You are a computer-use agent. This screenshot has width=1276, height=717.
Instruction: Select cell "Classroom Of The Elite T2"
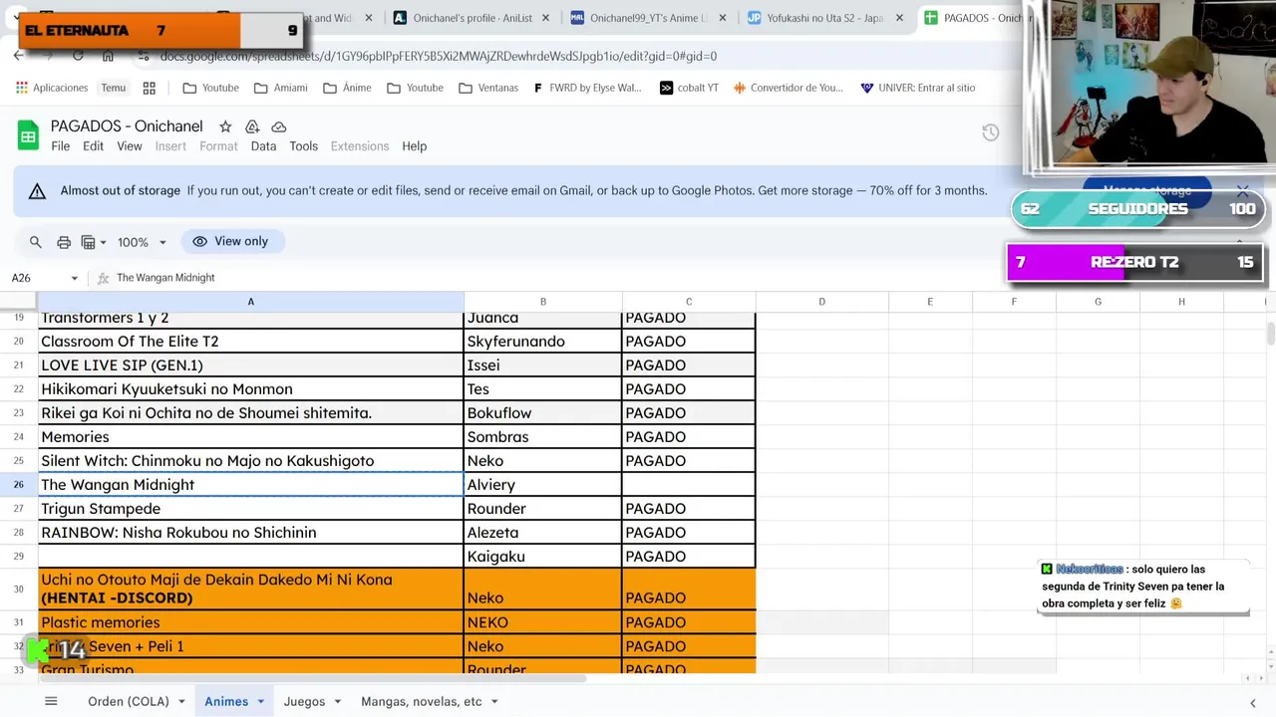250,342
